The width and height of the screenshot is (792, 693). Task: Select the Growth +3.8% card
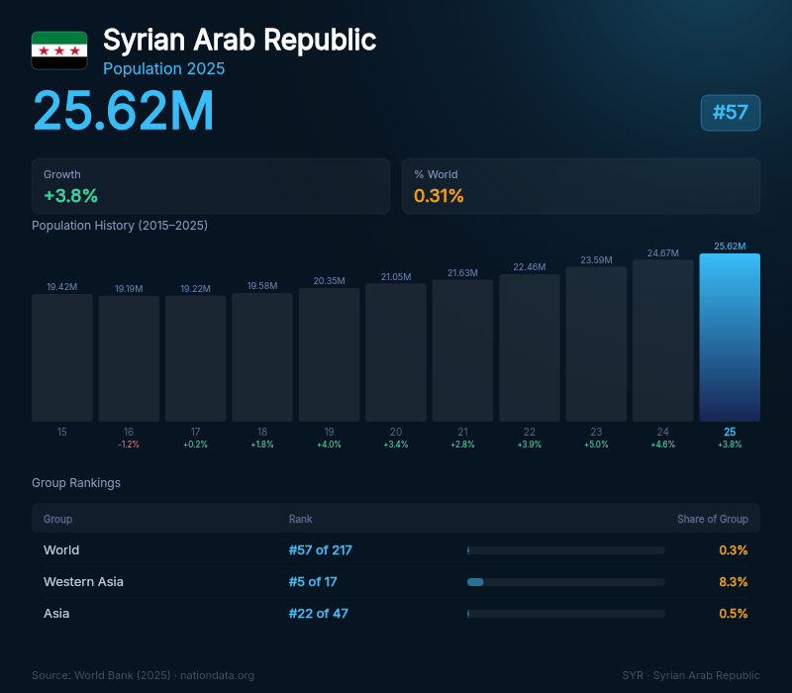(x=211, y=186)
